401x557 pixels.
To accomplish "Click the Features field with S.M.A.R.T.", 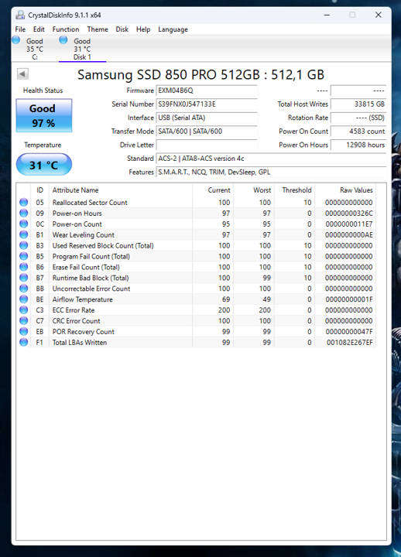I will (x=271, y=172).
